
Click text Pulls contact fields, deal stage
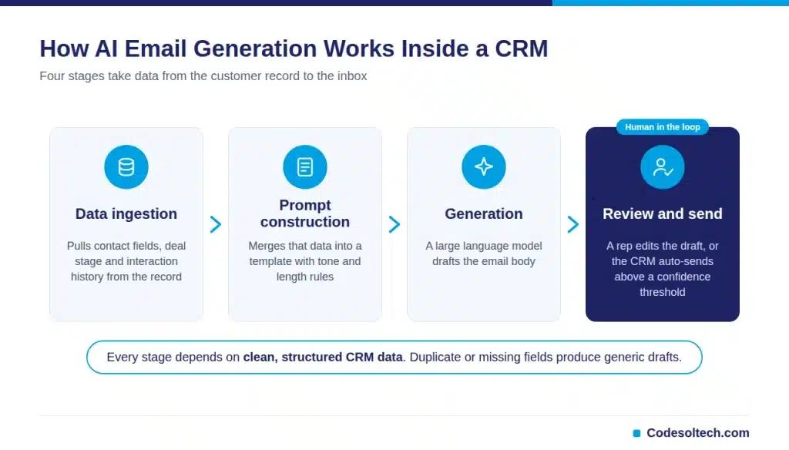[x=126, y=261]
